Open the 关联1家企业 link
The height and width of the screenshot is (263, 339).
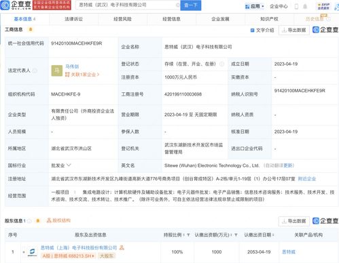tap(82, 75)
